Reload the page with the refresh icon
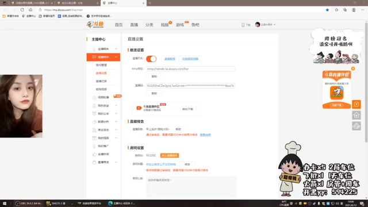The height and width of the screenshot is (207, 368). click(x=22, y=10)
